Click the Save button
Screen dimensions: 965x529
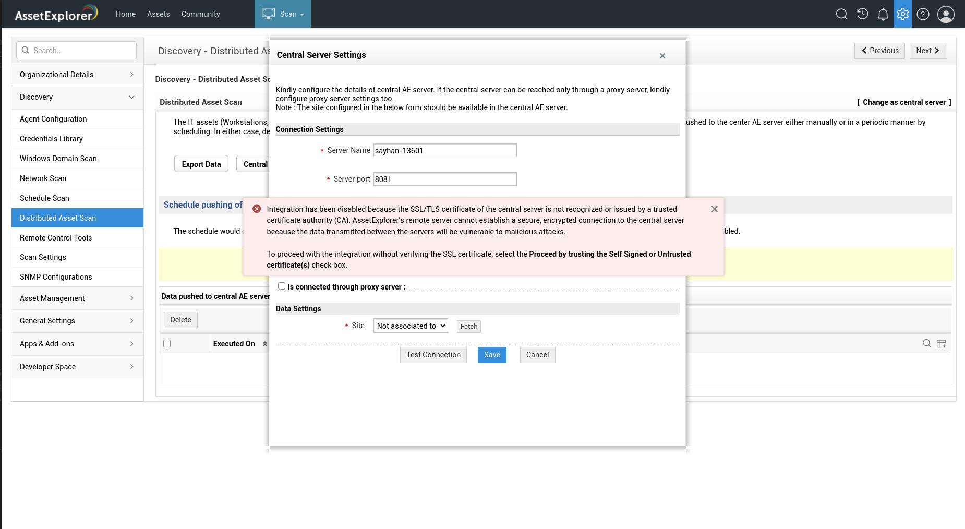492,355
